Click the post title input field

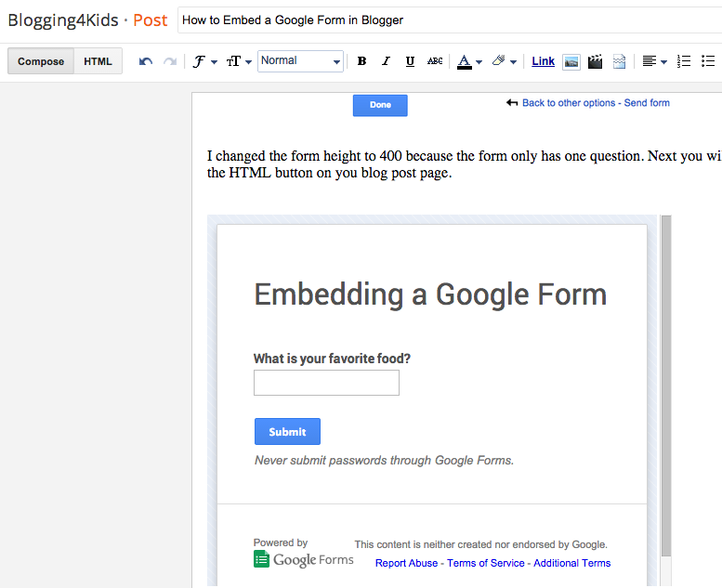(x=450, y=20)
